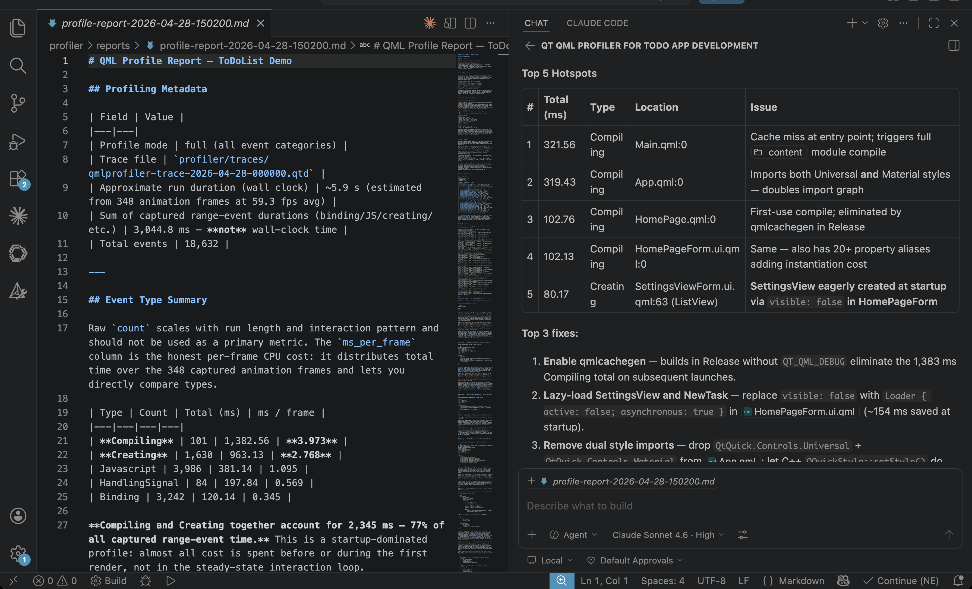Close the profile-report editor tab

click(260, 23)
